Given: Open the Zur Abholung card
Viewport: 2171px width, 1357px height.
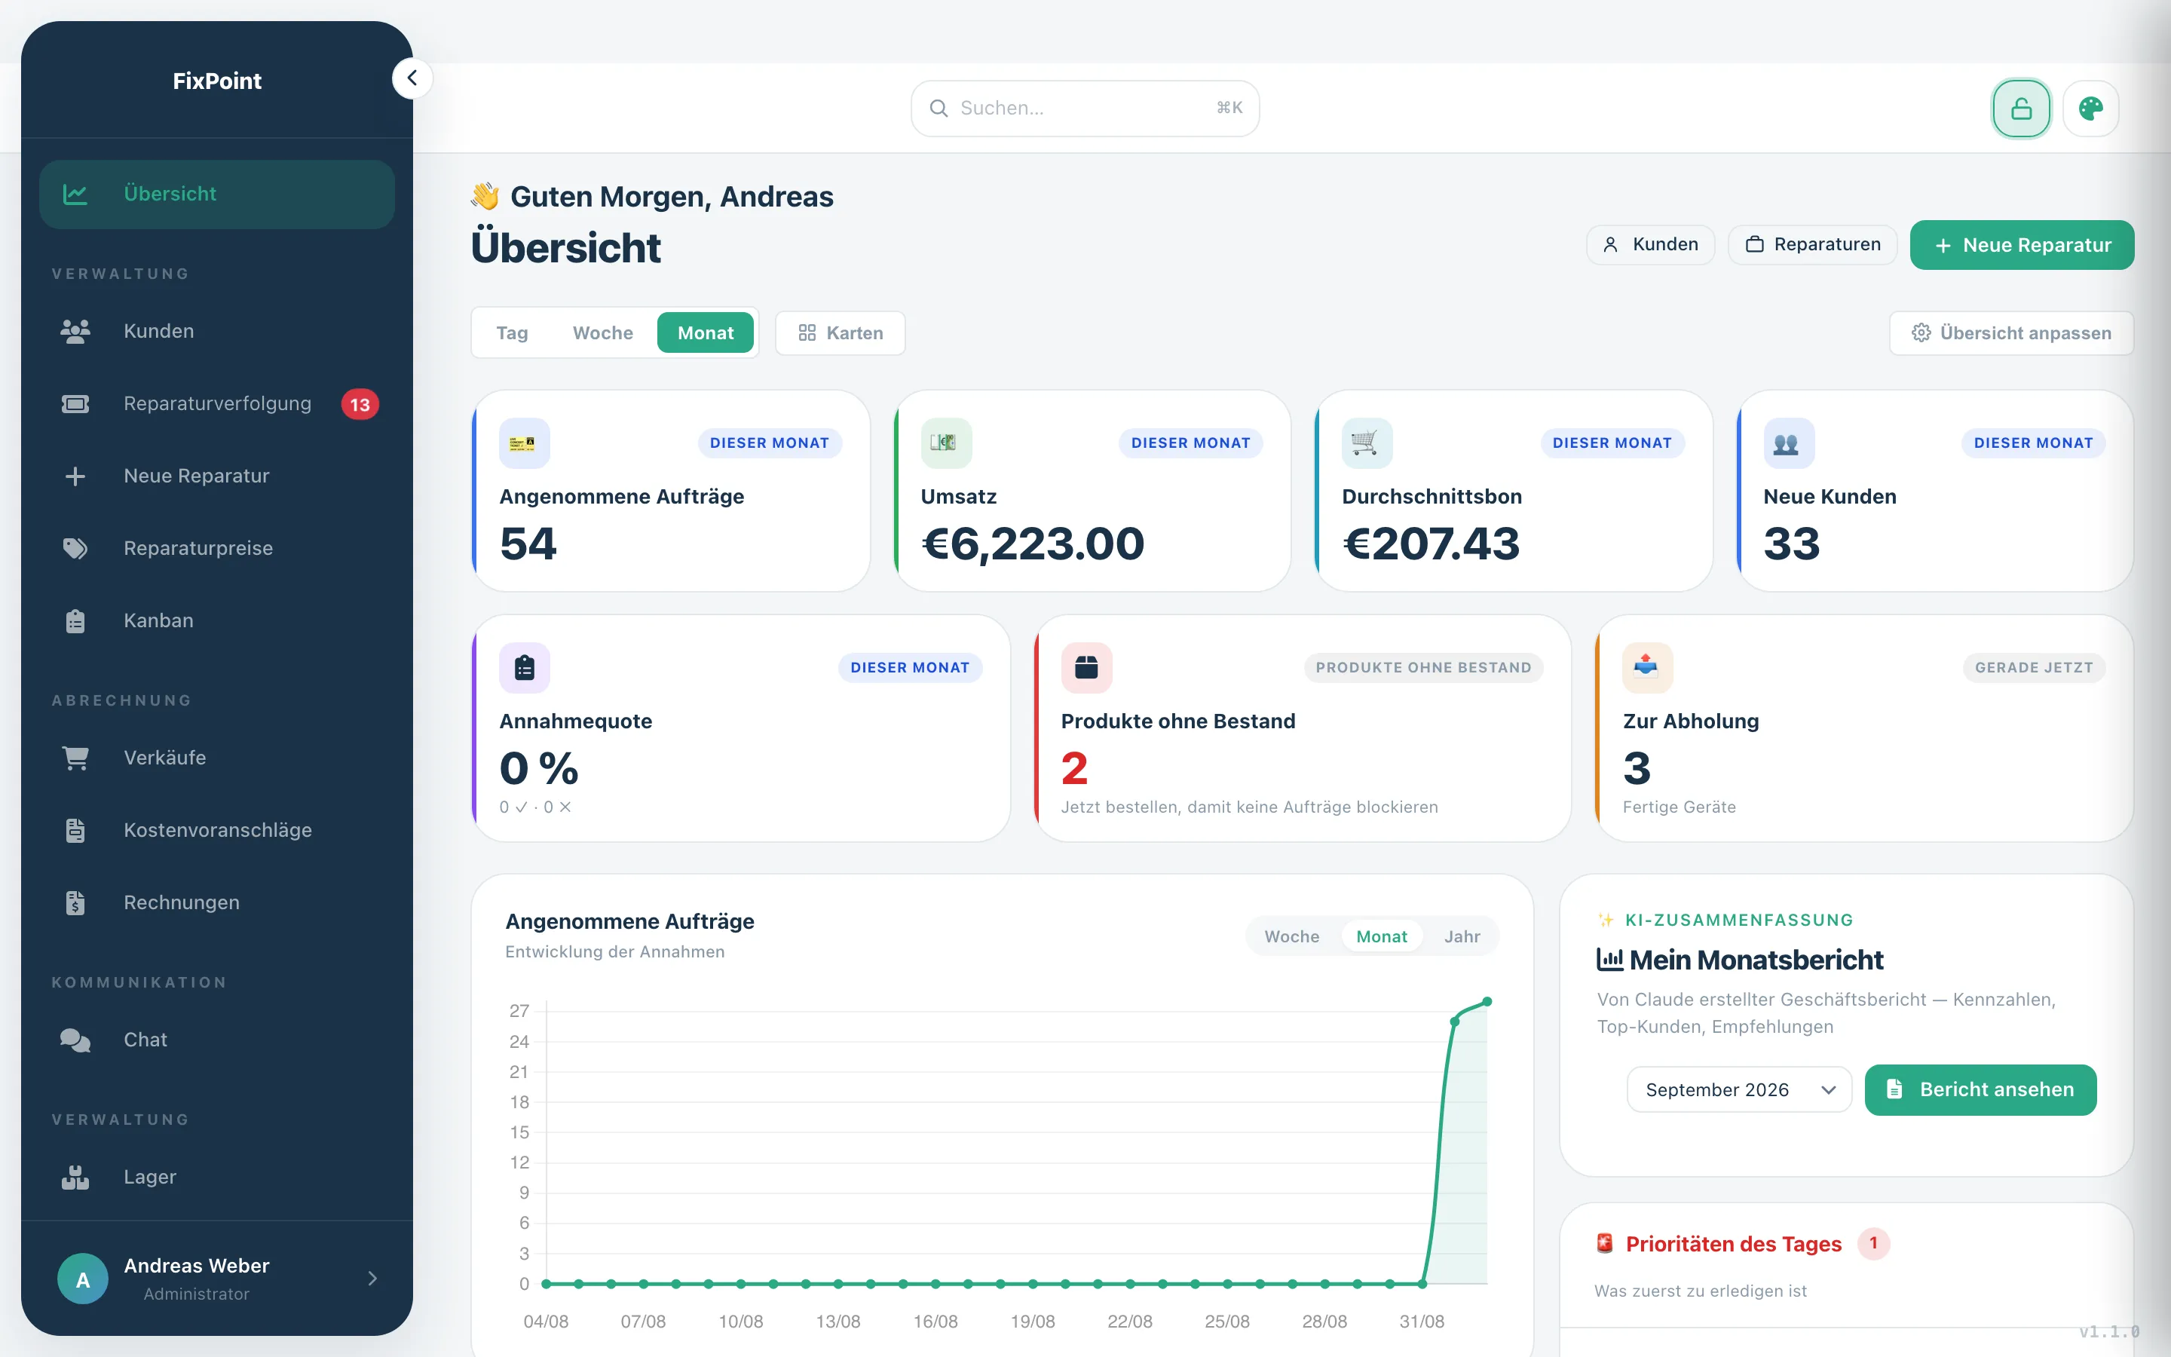Looking at the screenshot, I should tap(1864, 729).
